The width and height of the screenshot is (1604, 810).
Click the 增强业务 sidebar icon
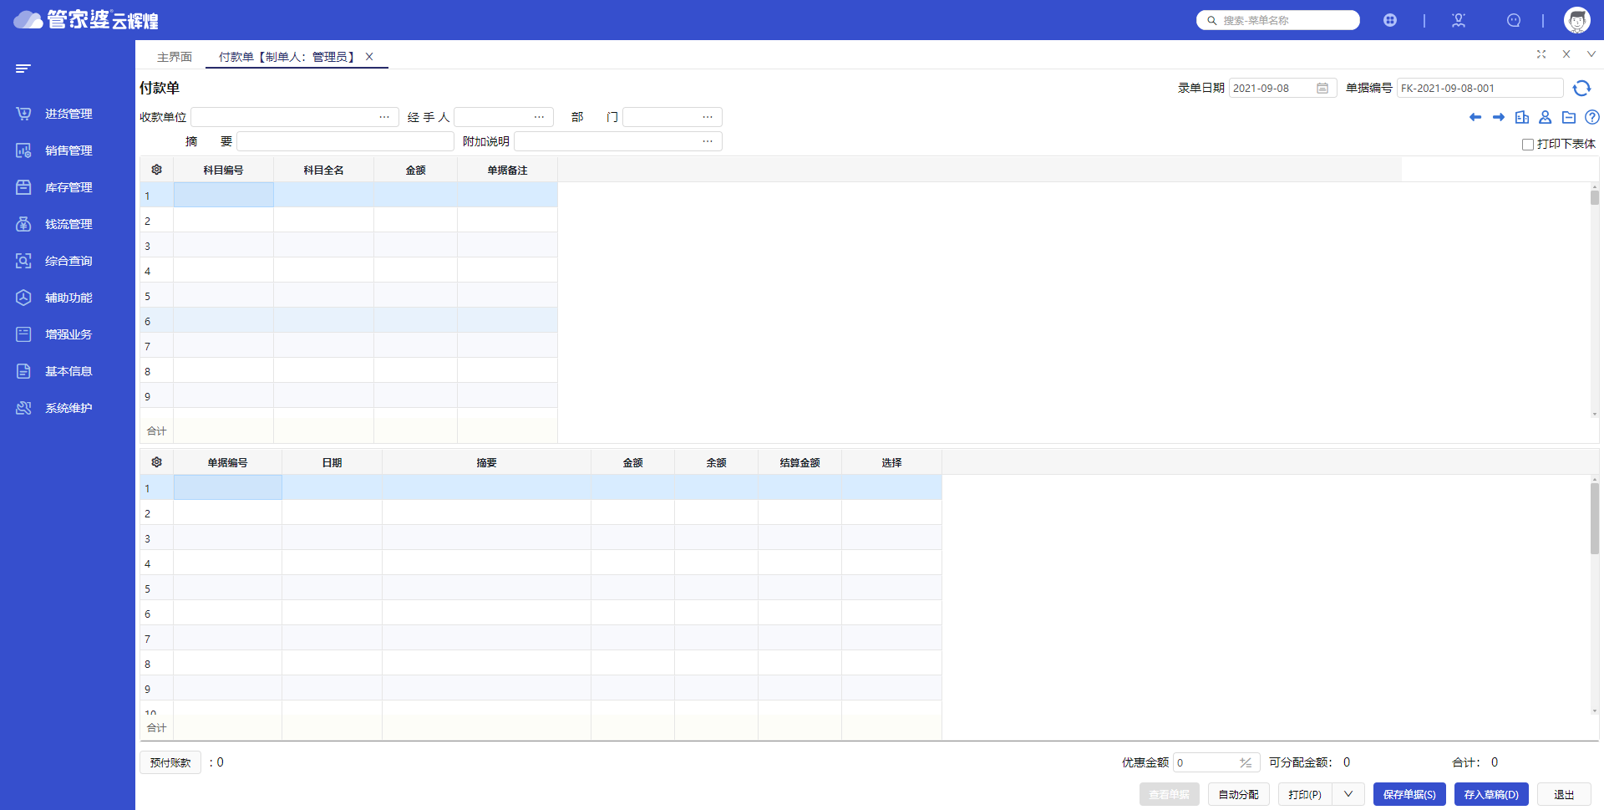[23, 334]
